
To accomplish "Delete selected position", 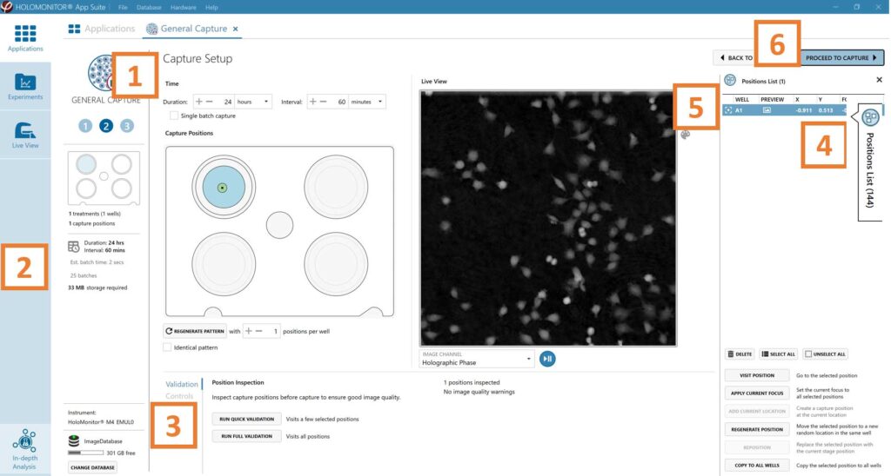I will point(740,354).
